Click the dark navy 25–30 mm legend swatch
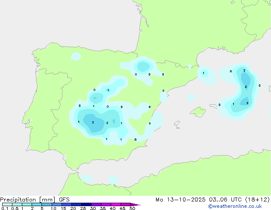Image resolution: width=271 pixels, height=210 pixels. coord(86,204)
